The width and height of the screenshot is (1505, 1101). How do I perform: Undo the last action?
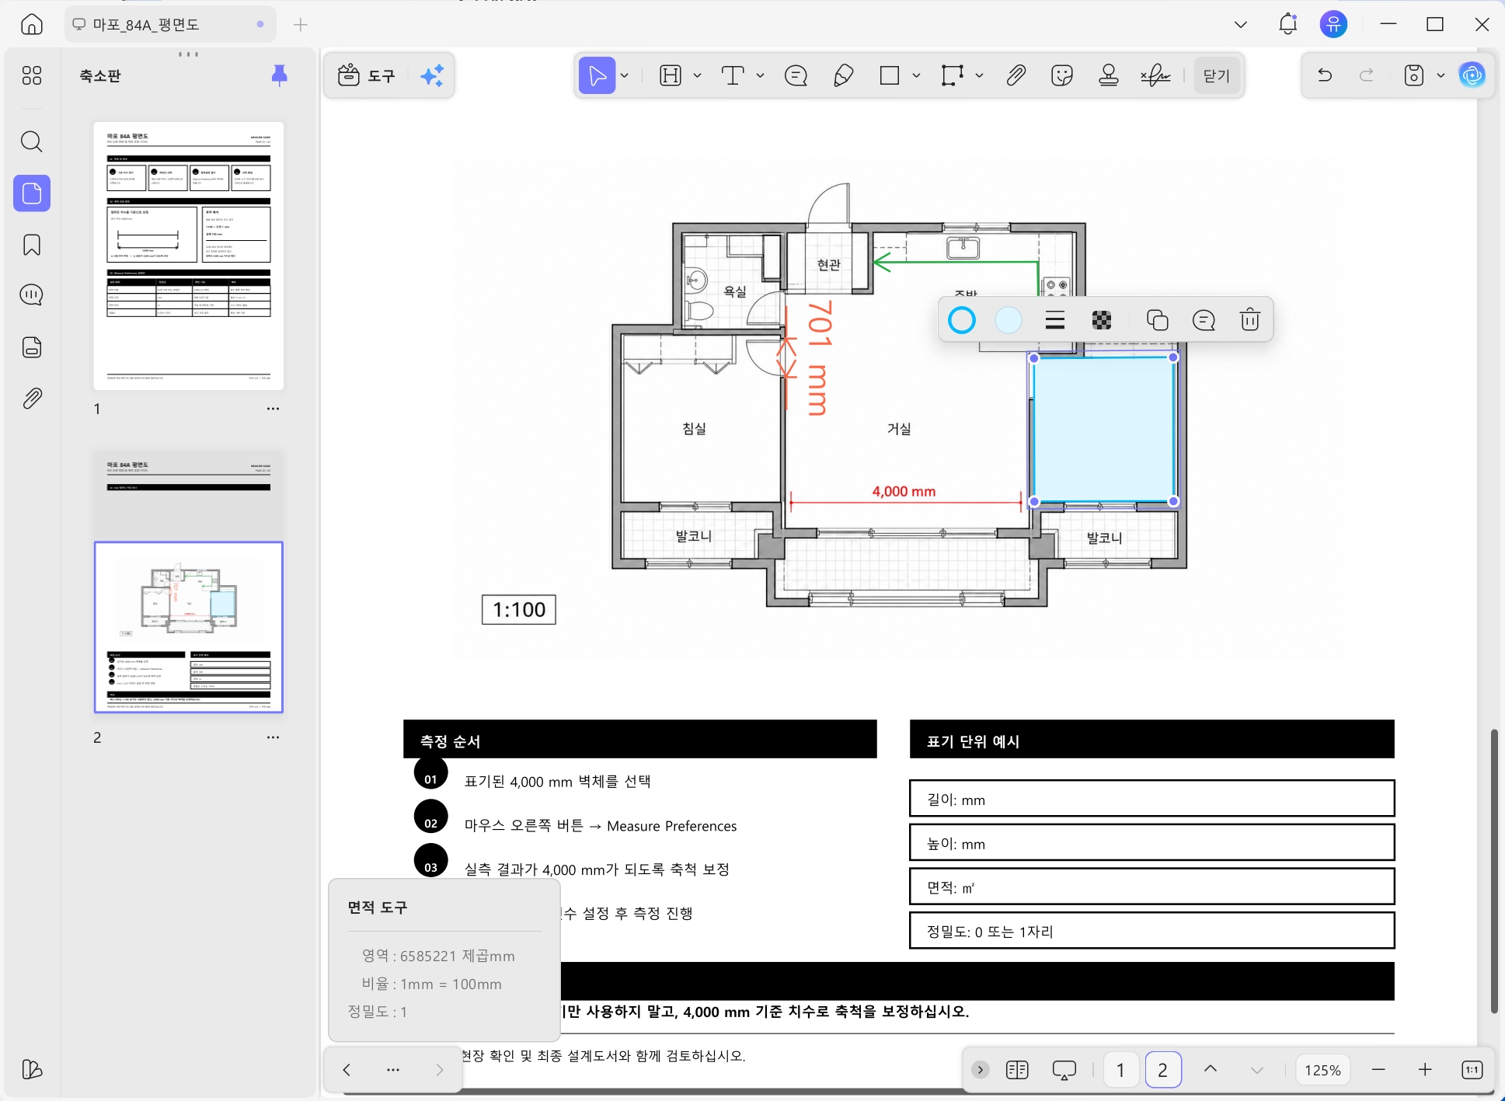click(1326, 75)
